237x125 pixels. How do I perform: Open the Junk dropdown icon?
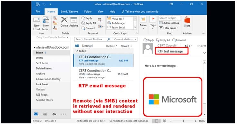click(x=56, y=28)
